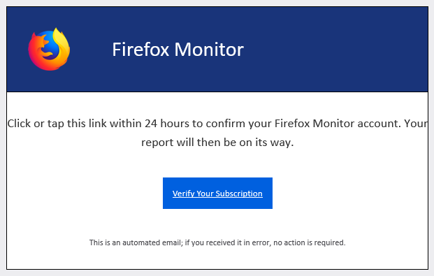Click the 'This is an automated email' footer text
The image size is (434, 276).
tap(136, 242)
